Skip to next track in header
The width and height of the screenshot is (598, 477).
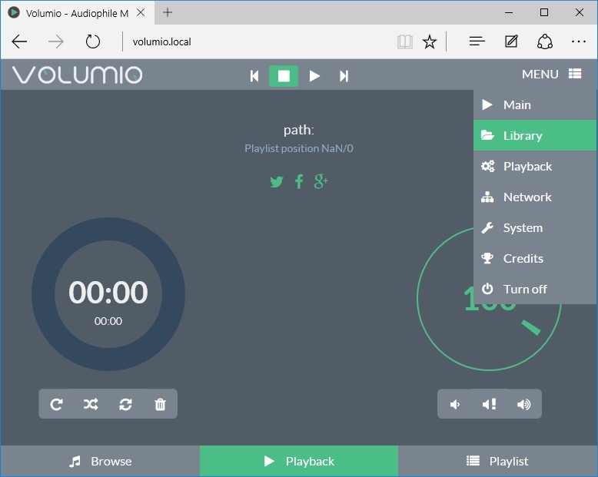(344, 76)
